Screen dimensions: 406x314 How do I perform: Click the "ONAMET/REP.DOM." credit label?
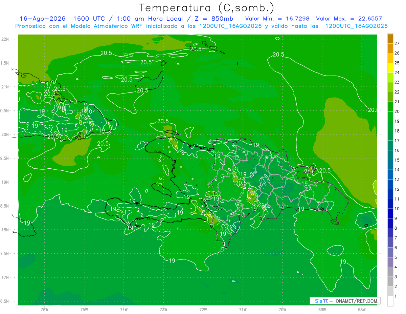[x=357, y=301]
